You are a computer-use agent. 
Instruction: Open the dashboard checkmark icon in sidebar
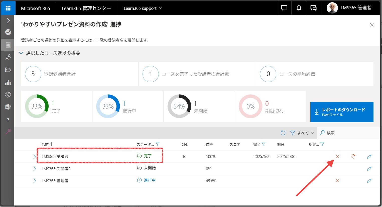[x=8, y=32]
